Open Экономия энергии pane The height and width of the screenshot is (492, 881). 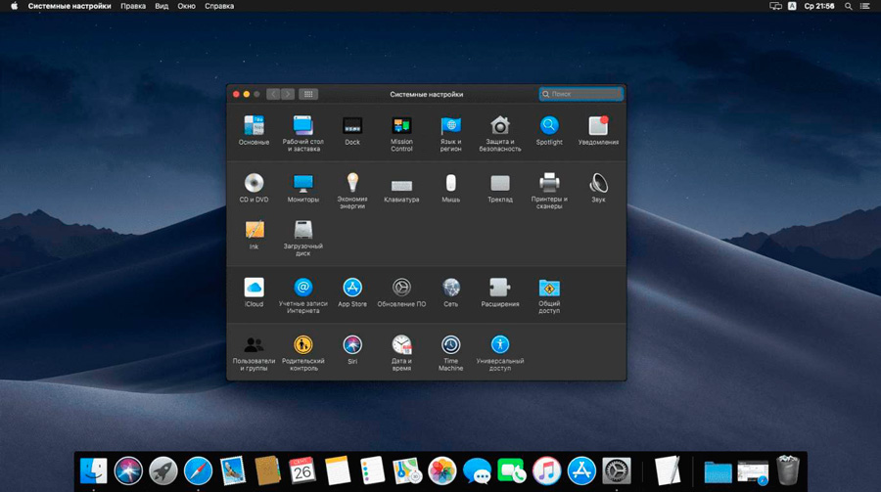coord(352,191)
